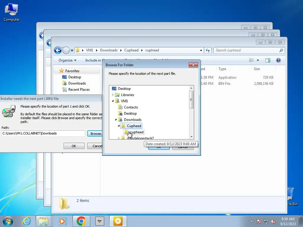Launch Internet Explorer from taskbar
The width and height of the screenshot is (303, 227).
coord(26,221)
